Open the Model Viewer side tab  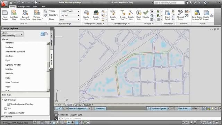click(51, 59)
